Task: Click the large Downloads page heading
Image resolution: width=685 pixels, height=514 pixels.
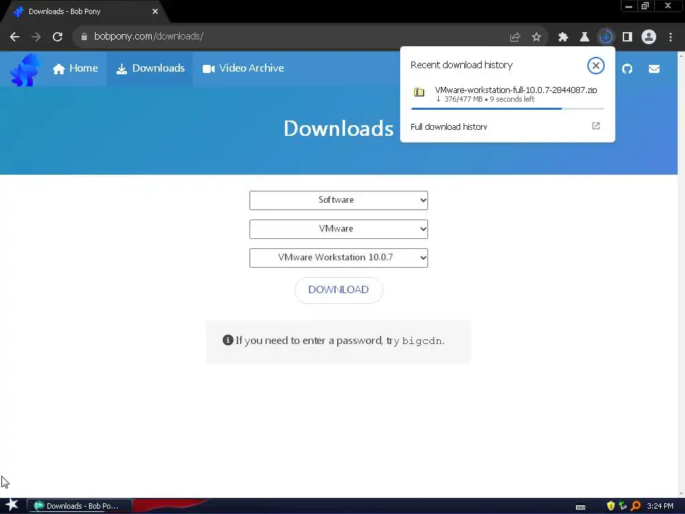Action: pyautogui.click(x=338, y=128)
